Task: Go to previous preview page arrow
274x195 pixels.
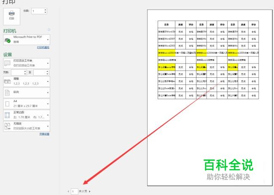Action: (x=68, y=191)
